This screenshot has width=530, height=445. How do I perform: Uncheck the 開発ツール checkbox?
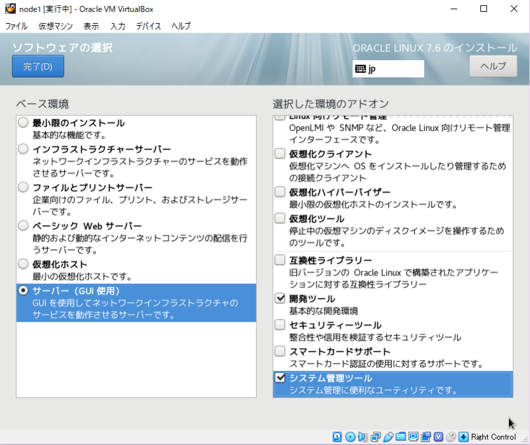coord(280,298)
